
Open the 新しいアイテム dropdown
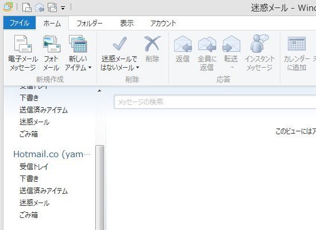pyautogui.click(x=78, y=53)
